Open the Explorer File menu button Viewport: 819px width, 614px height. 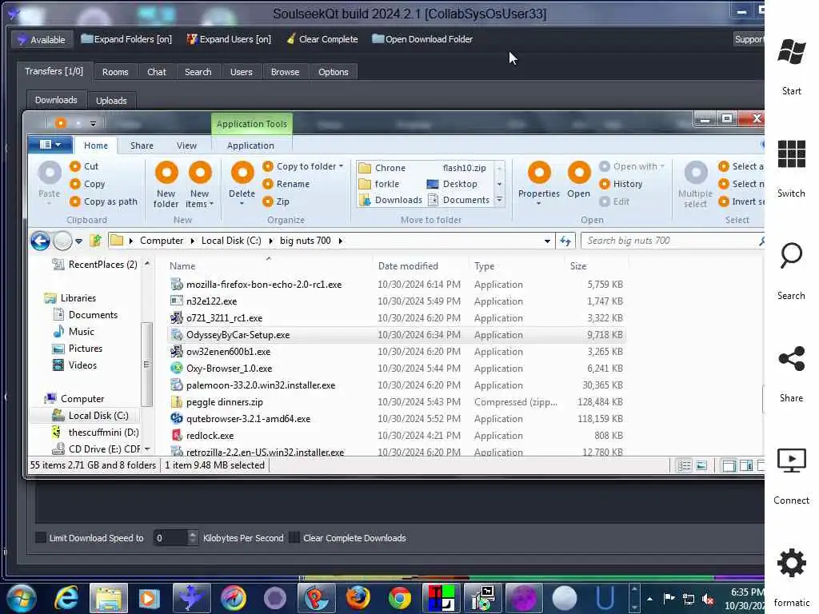50,145
